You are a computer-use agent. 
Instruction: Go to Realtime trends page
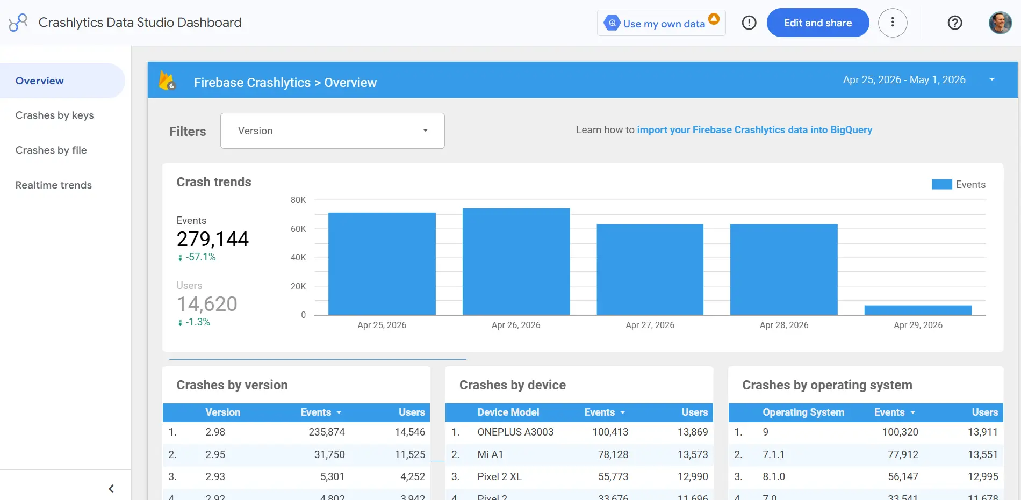pyautogui.click(x=54, y=185)
